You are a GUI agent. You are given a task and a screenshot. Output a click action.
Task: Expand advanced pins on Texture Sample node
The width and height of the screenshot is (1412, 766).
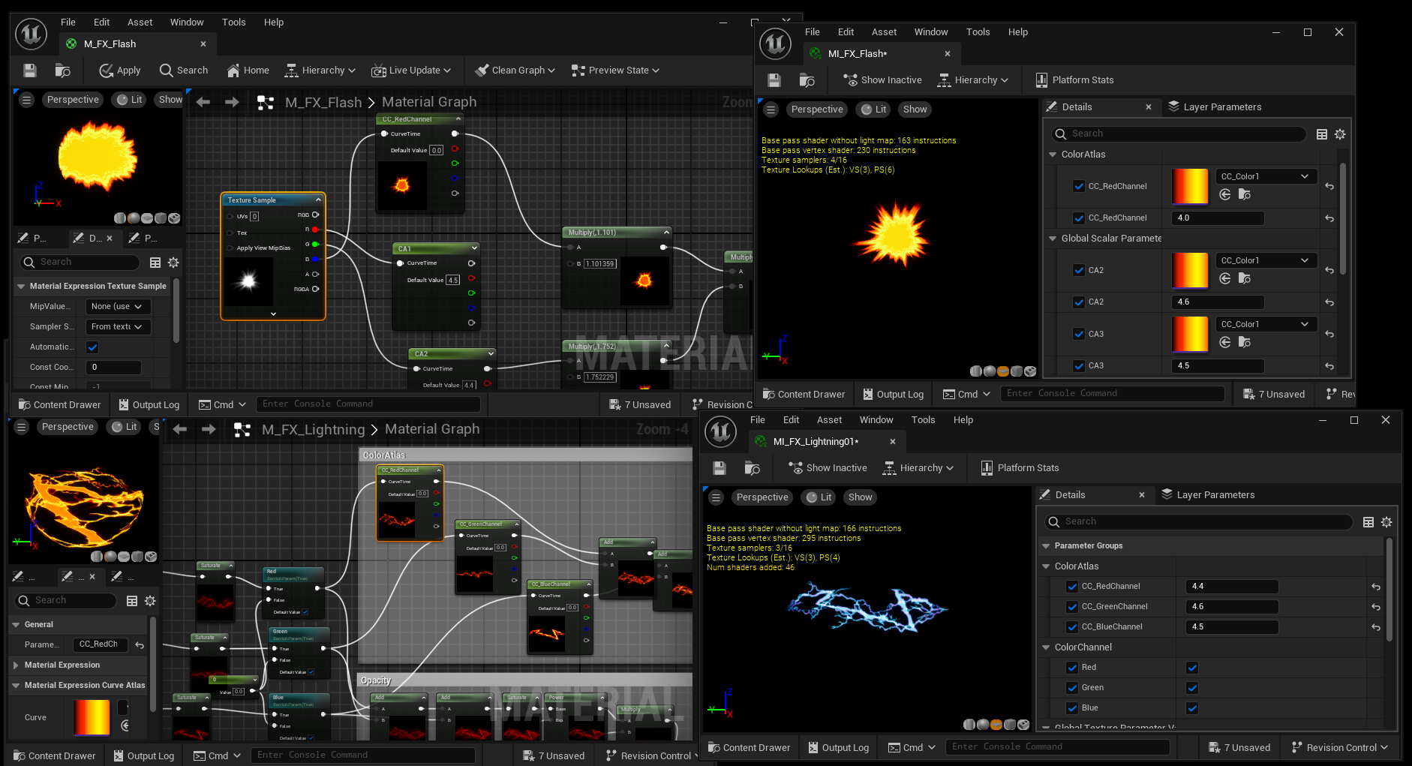273,314
